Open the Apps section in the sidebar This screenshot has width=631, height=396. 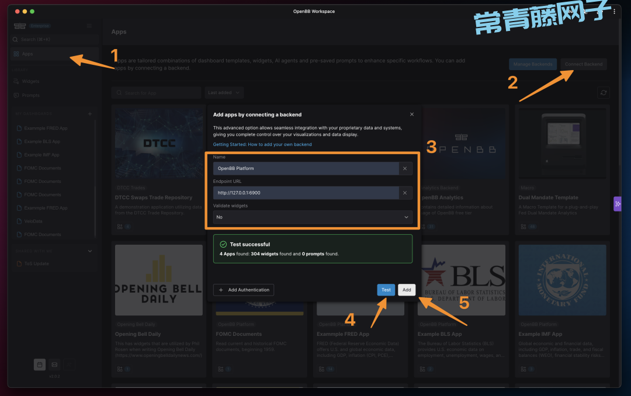pos(54,54)
